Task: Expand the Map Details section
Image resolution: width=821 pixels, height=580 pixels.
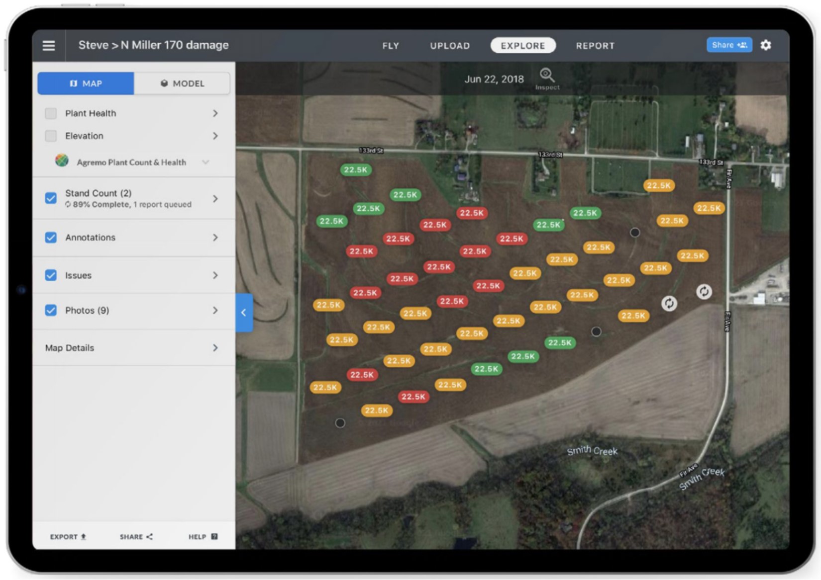Action: (215, 348)
